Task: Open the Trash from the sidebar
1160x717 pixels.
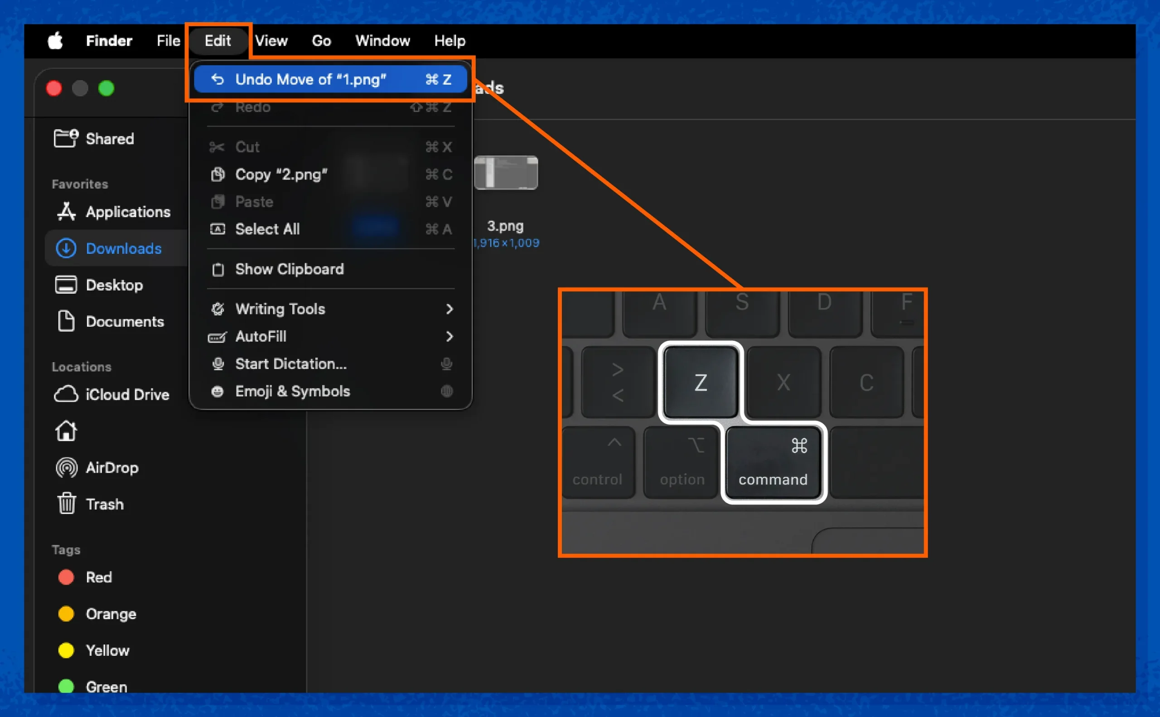Action: (67, 504)
